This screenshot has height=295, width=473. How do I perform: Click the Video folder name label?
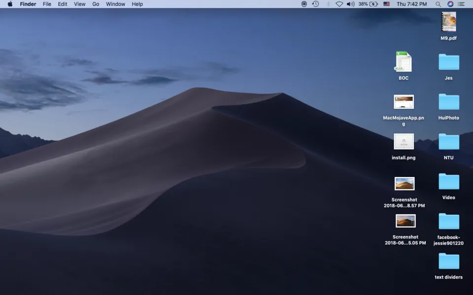point(448,198)
